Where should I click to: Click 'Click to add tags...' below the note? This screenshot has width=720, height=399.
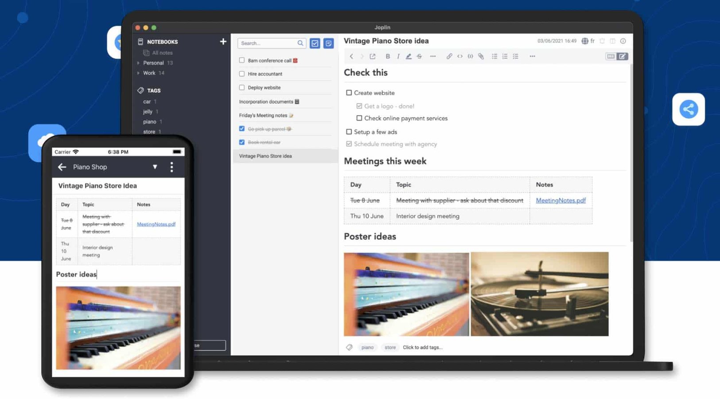tap(423, 347)
